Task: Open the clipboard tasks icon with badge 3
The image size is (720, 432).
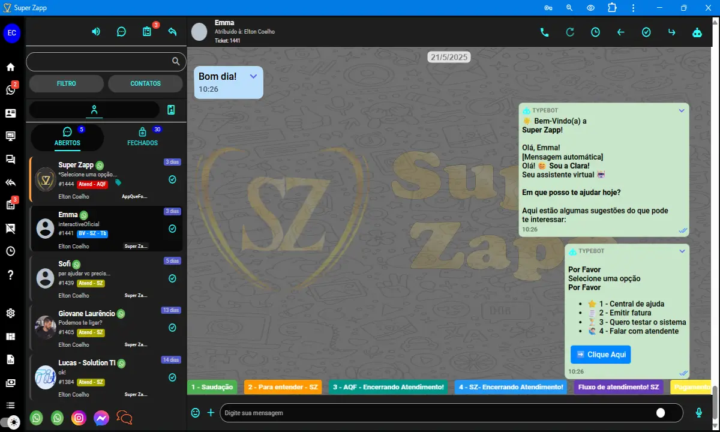Action: tap(147, 32)
